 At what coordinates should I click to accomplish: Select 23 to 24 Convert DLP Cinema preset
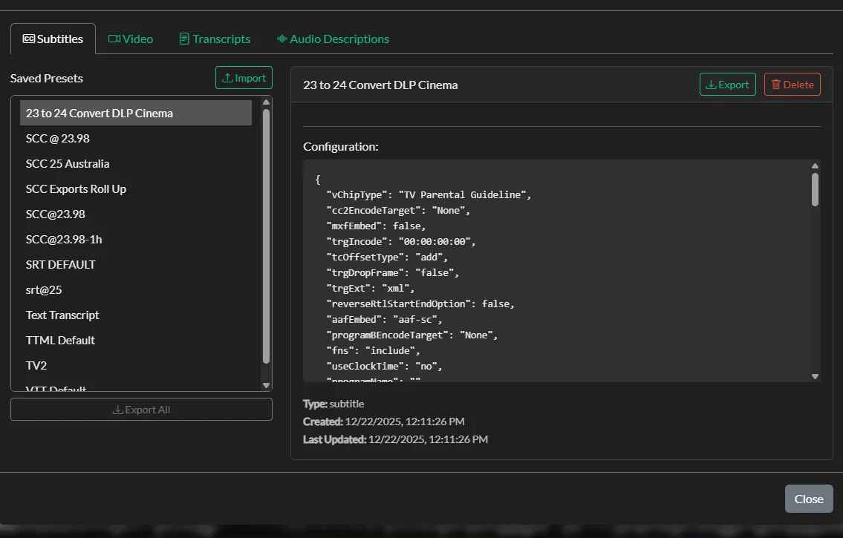click(x=135, y=114)
